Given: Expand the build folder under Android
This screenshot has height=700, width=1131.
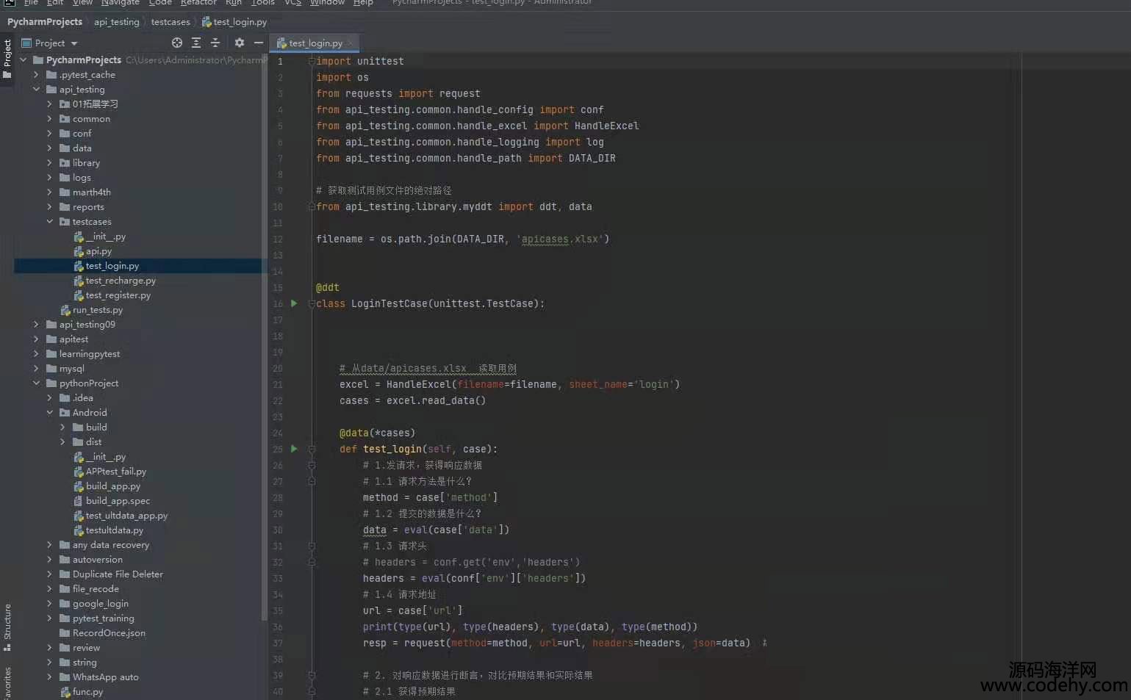Looking at the screenshot, I should click(x=62, y=427).
